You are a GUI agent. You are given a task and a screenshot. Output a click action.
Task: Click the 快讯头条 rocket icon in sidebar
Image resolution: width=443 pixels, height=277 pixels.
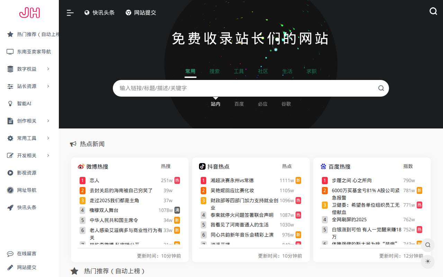(x=10, y=207)
